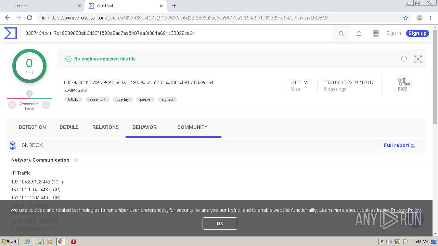This screenshot has width=438, height=246.
Task: Click the hash search input field
Action: pyautogui.click(x=177, y=33)
